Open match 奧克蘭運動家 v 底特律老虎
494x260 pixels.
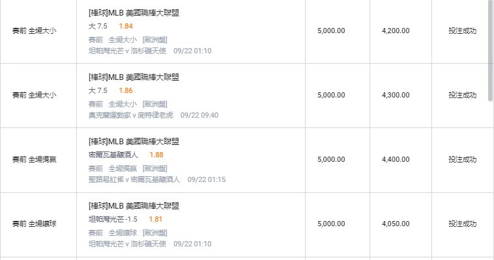[x=131, y=116]
